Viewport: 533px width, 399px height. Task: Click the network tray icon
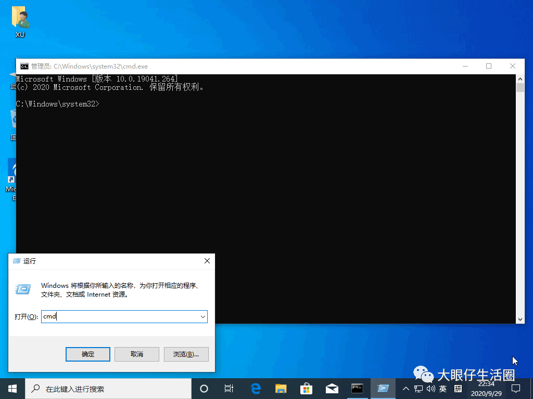point(418,389)
